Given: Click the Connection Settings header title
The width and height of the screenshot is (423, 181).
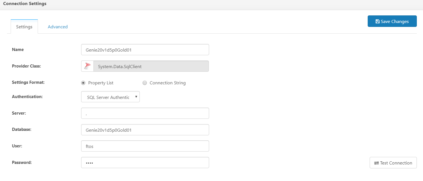Looking at the screenshot, I should tap(25, 4).
